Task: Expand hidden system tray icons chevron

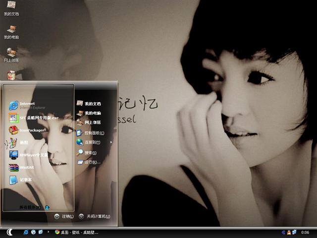Action: [x=283, y=233]
